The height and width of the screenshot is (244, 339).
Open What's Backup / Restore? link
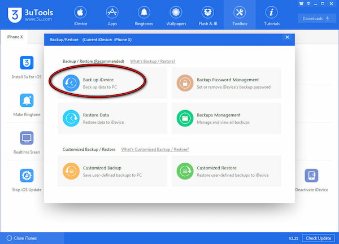pos(153,62)
